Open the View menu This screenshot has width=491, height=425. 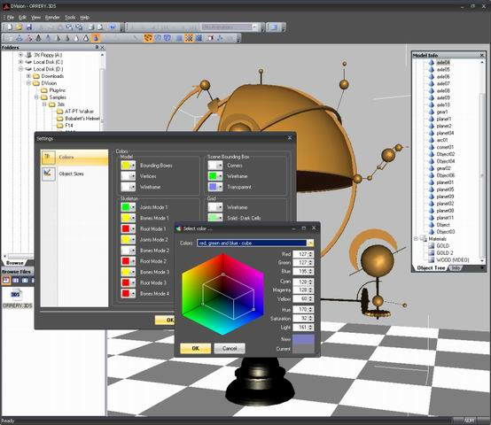(x=35, y=18)
